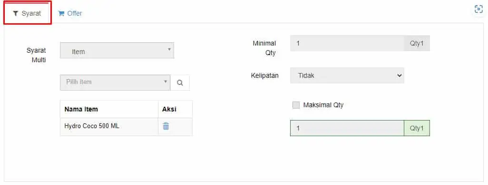Screen dimensions: 488x185
Task: Click the Qty1 unit label next to Minimal Qty
Action: click(x=417, y=43)
